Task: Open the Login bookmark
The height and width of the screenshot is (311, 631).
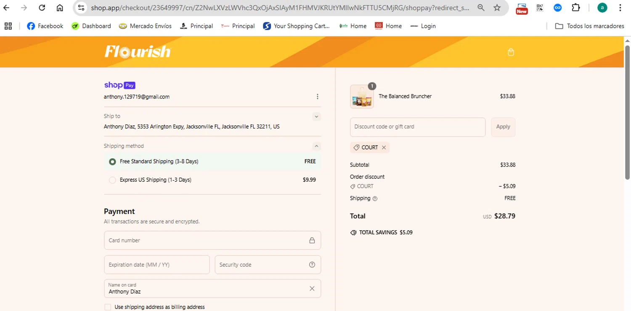Action: pos(423,26)
